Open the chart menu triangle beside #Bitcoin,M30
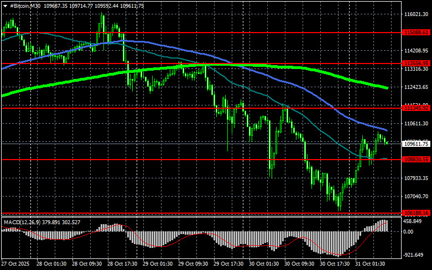This screenshot has width=432, height=270. pos(5,6)
